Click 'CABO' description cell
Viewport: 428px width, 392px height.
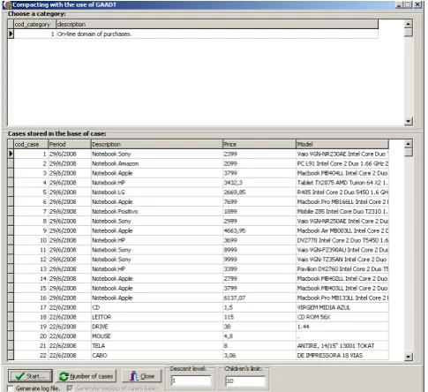157,355
